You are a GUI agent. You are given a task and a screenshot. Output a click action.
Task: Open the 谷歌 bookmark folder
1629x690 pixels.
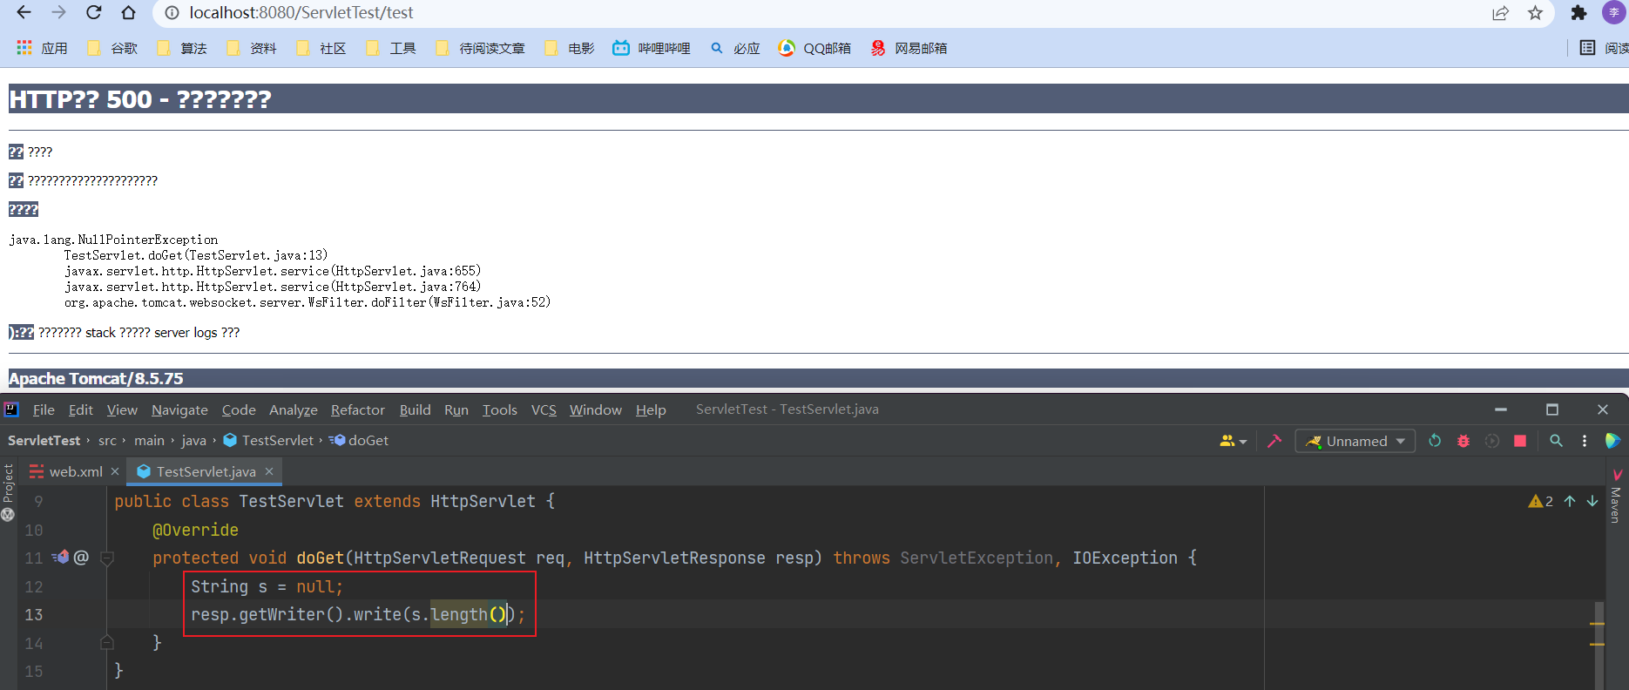point(112,48)
